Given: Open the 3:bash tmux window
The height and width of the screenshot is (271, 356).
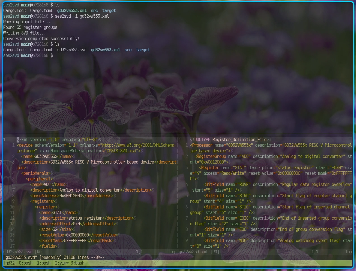Looking at the screenshot, I should click(78, 263).
